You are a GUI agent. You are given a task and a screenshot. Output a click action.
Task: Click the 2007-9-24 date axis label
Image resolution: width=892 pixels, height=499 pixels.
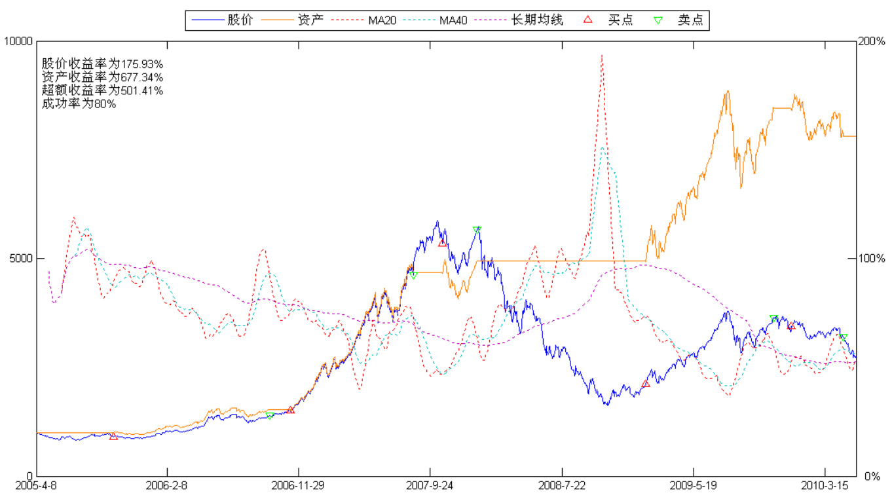point(430,485)
